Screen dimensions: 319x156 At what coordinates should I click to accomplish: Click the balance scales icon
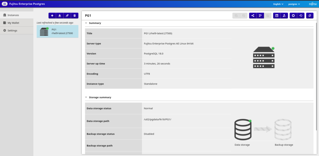point(260,16)
